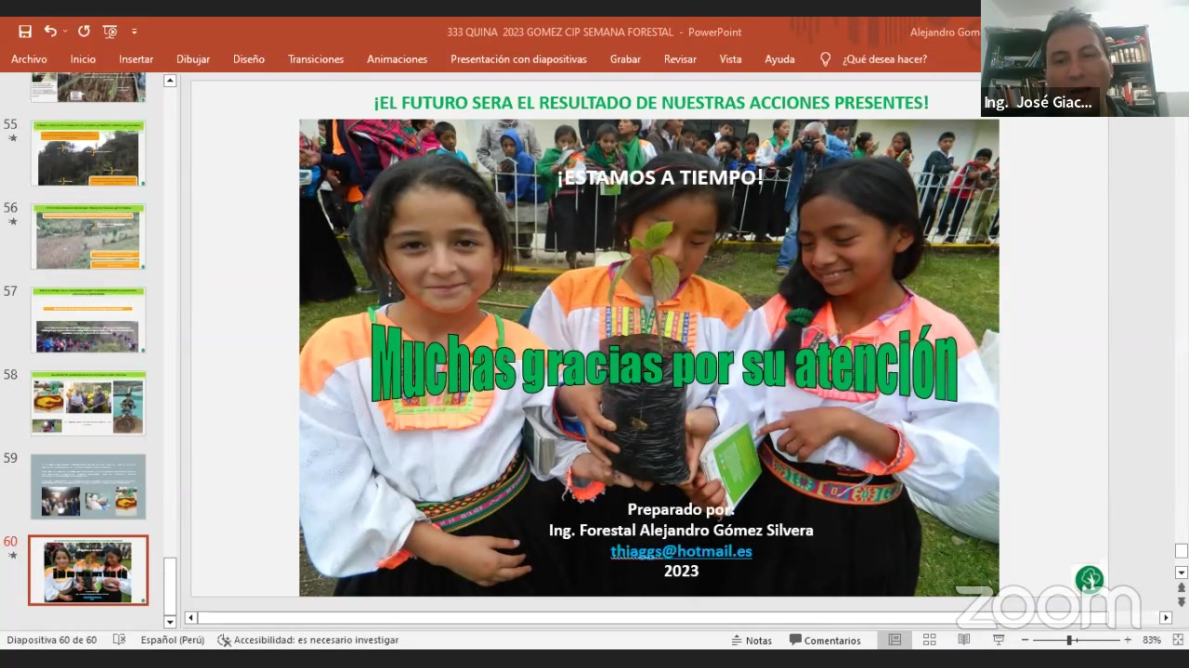Open the Dibujar ribbon tab
The image size is (1189, 668).
193,59
